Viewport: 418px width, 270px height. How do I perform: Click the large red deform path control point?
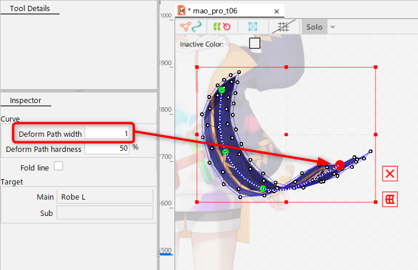point(340,165)
